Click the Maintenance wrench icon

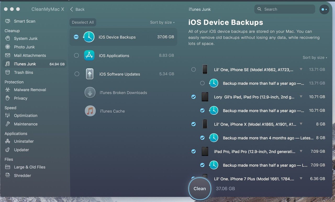pyautogui.click(x=8, y=124)
